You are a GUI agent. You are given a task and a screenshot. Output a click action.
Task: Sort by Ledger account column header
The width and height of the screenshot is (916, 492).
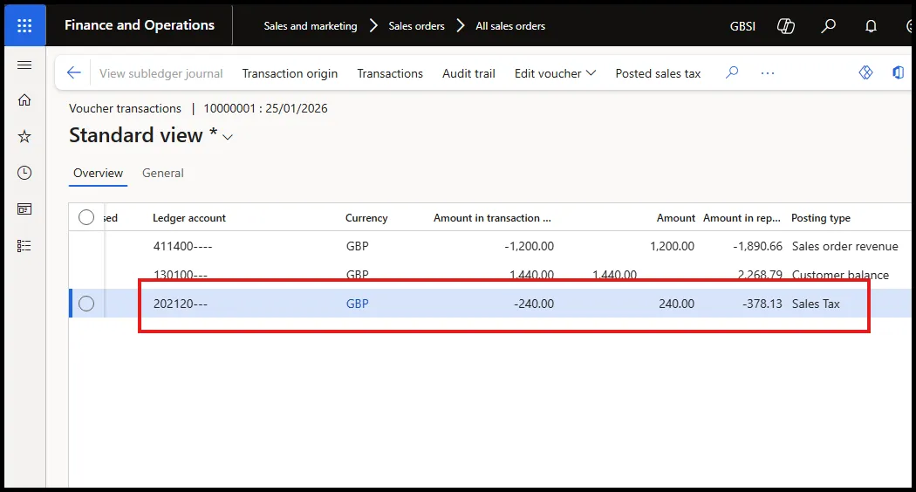point(189,218)
